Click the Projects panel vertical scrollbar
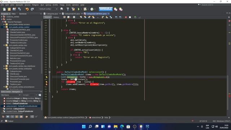Viewport: 231px width, 130px height. (42, 47)
